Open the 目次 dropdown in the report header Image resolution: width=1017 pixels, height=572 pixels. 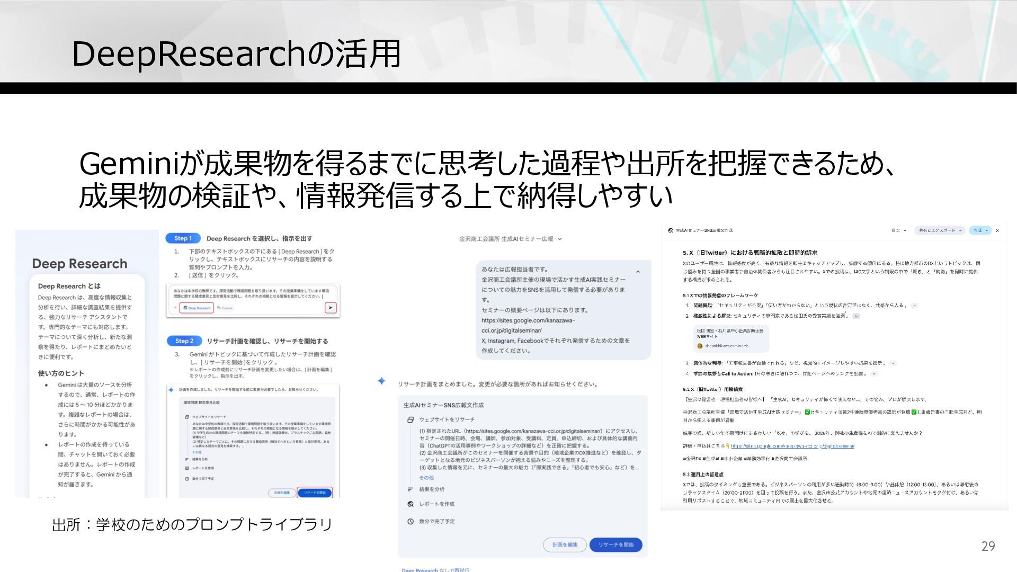click(x=899, y=230)
